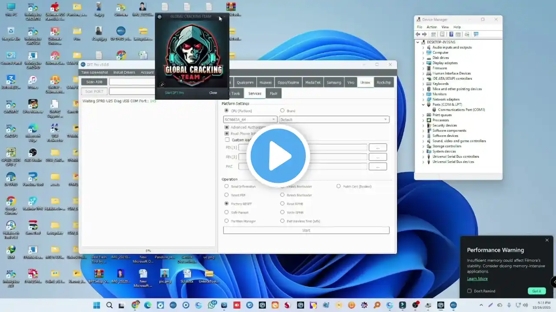Follow the Learn More link in Performance Warning

(x=477, y=279)
